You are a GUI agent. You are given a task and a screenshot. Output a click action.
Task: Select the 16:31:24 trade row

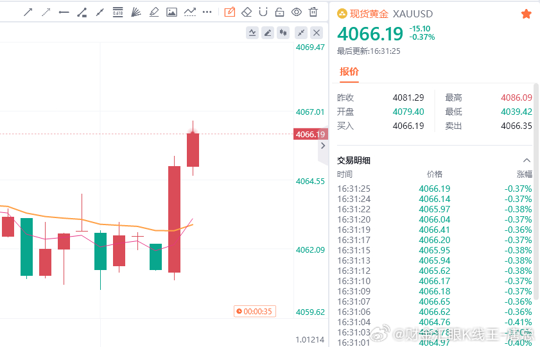(434, 199)
